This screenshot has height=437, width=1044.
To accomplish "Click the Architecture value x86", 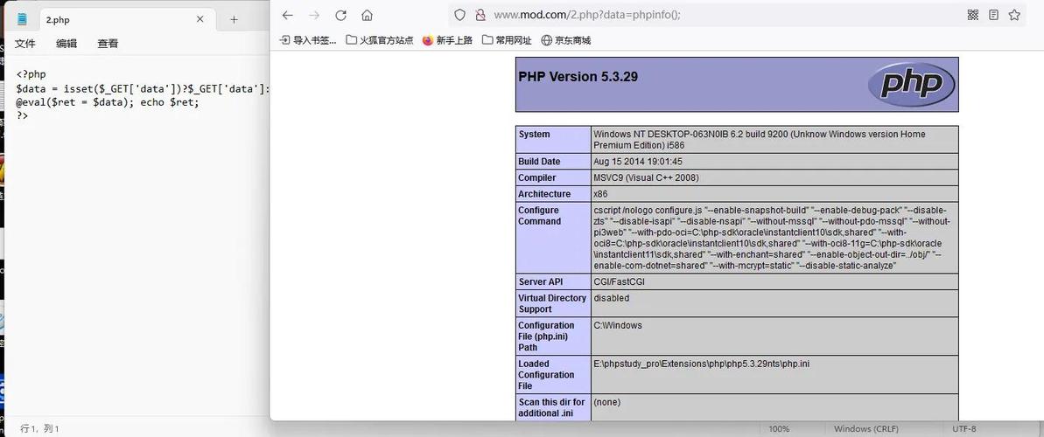I will (x=600, y=194).
